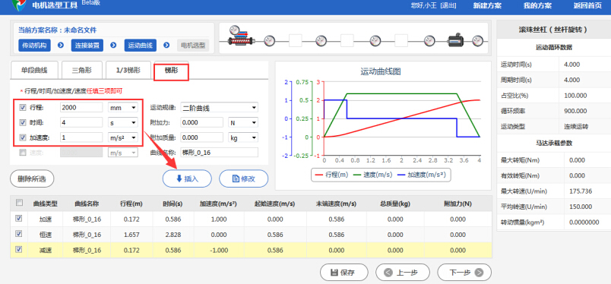Click the ball screw mechanism icon in the chain
The image size is (611, 284).
click(x=239, y=37)
